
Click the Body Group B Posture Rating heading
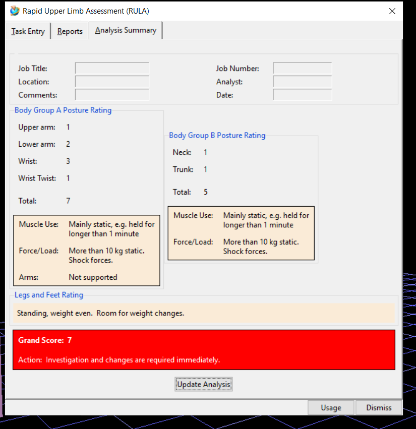pos(217,136)
